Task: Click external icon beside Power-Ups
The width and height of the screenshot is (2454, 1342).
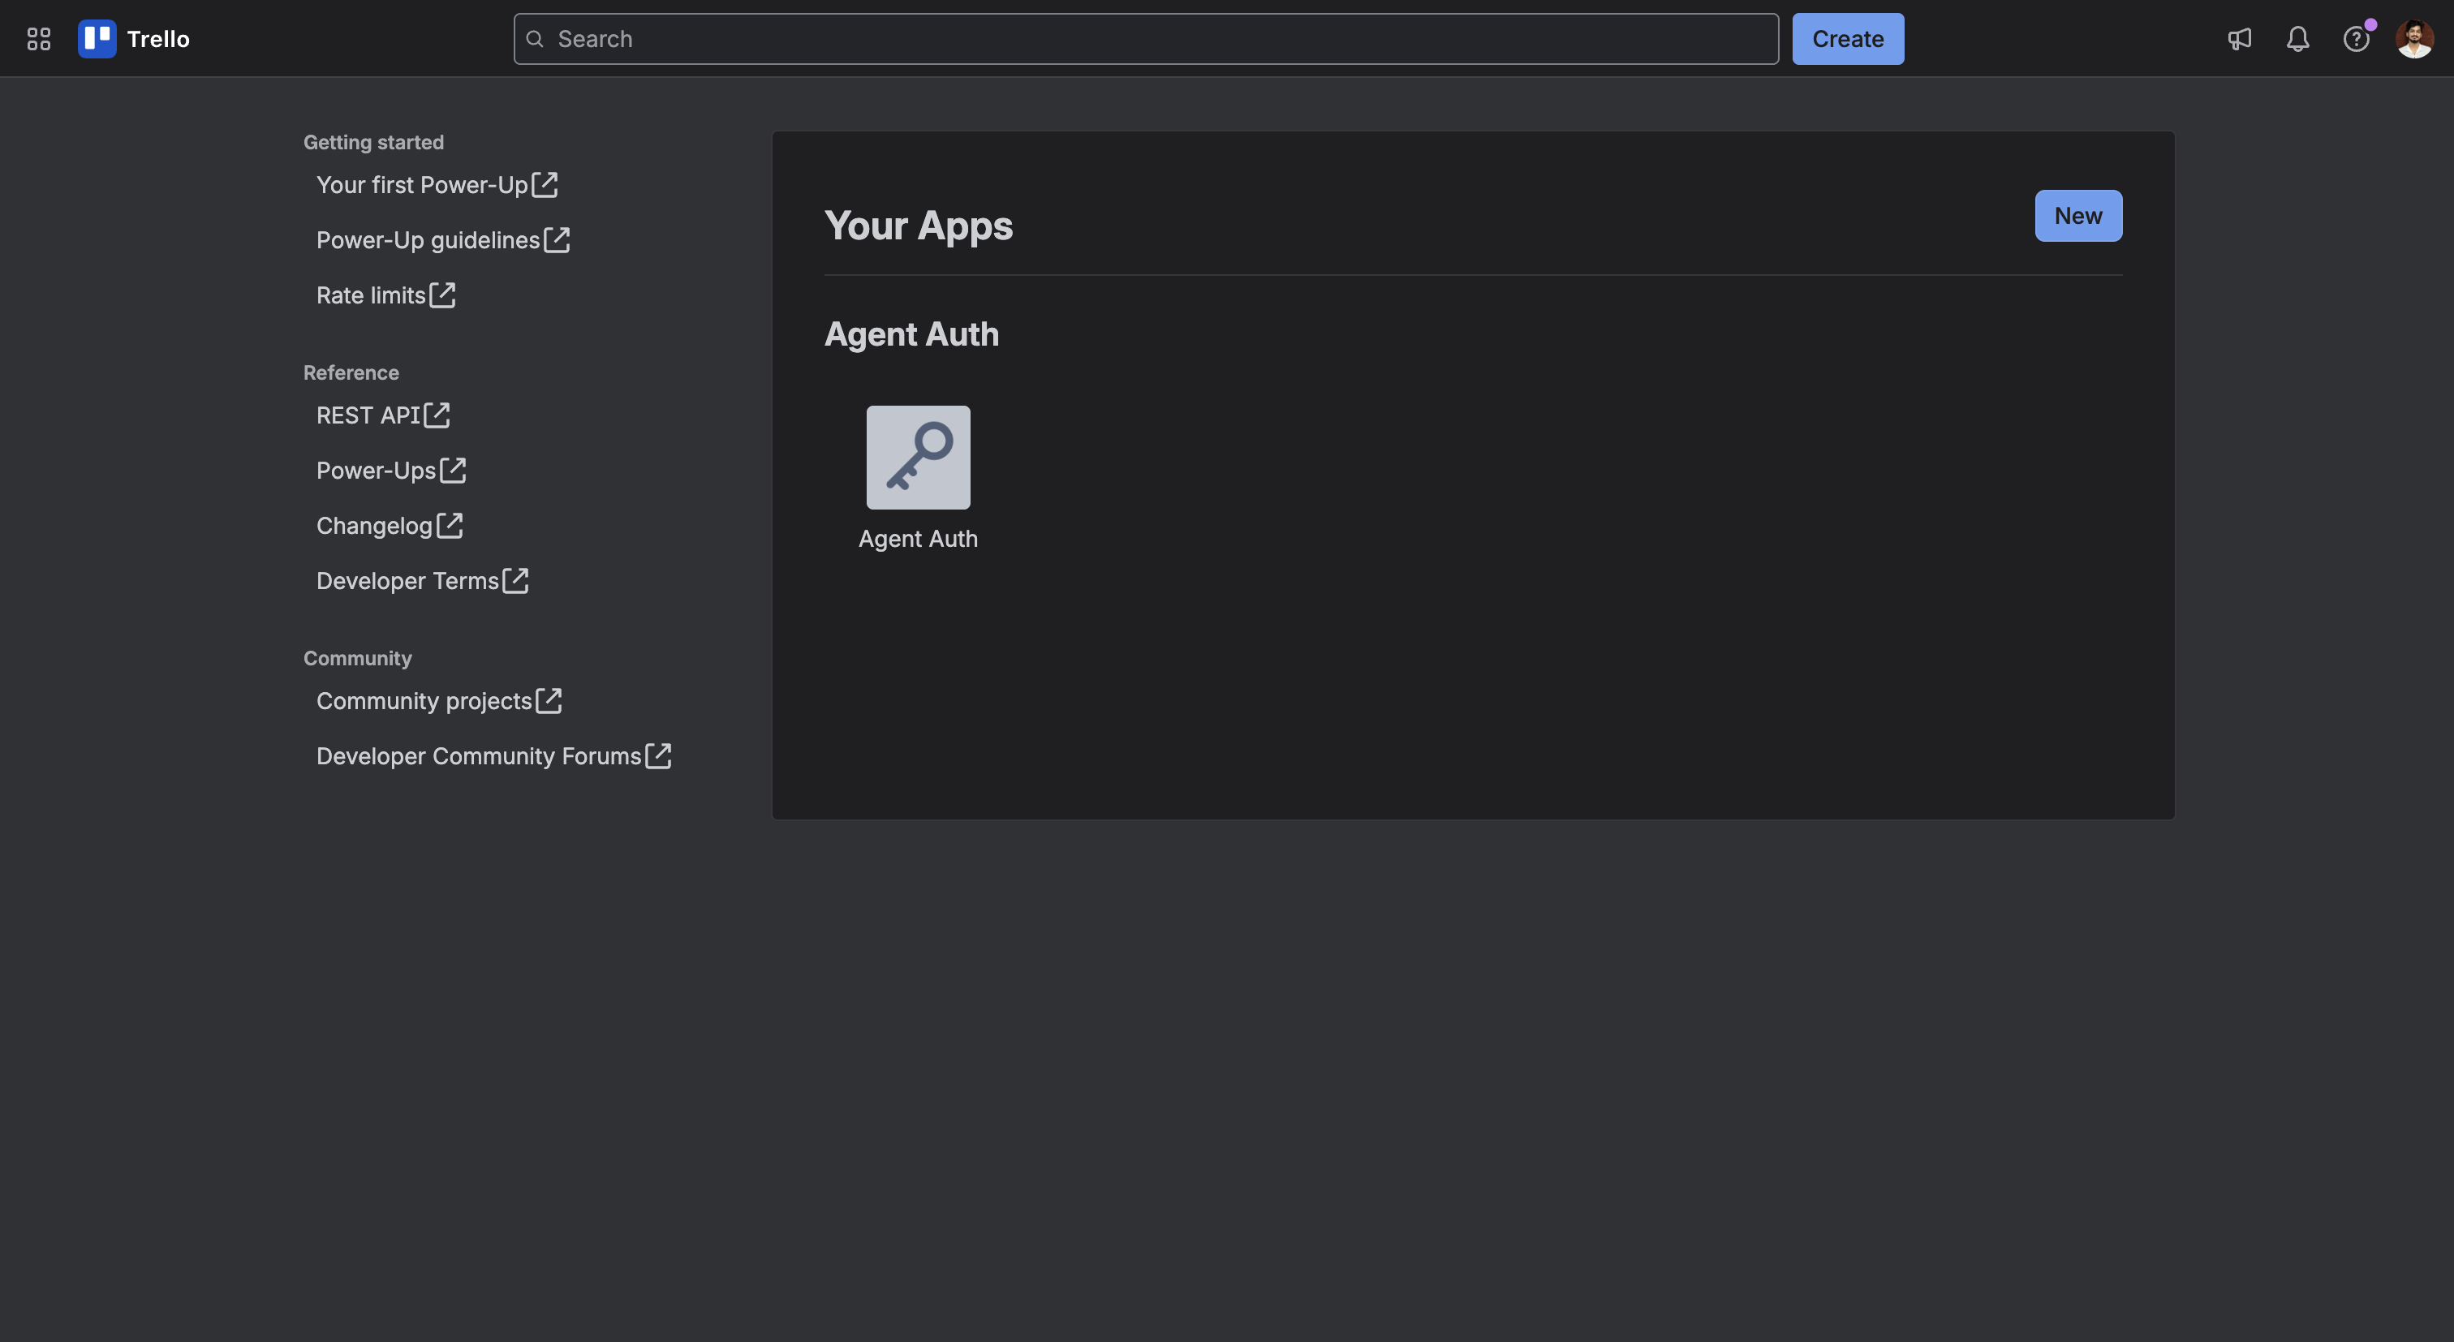Action: tap(454, 471)
